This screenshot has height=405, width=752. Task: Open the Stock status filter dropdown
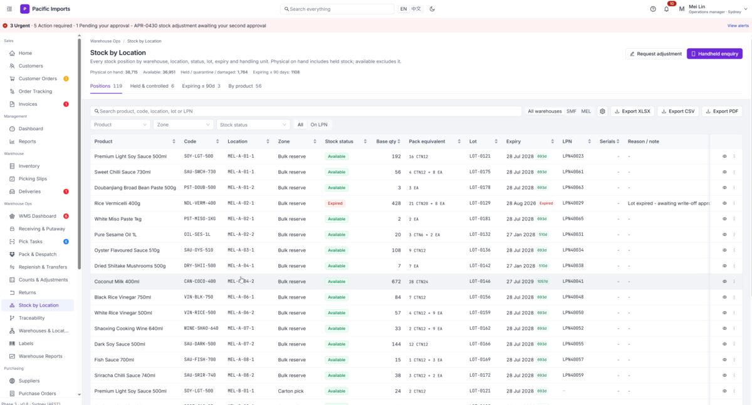click(x=253, y=125)
